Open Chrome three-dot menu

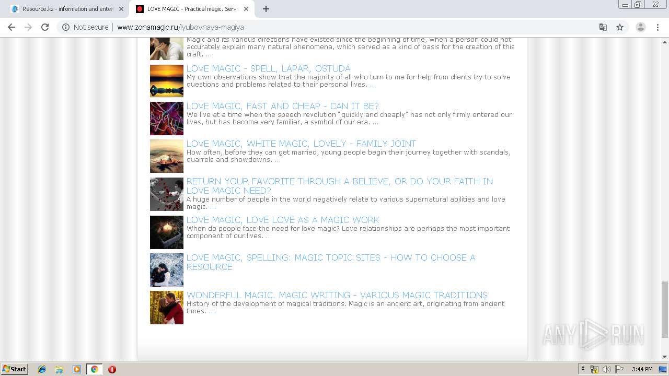coord(658,27)
